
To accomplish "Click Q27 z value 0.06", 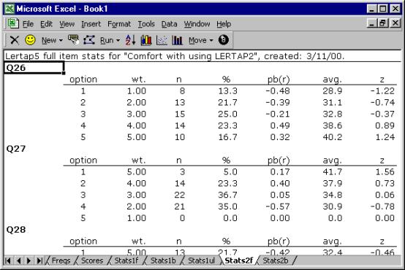I will 385,195.
